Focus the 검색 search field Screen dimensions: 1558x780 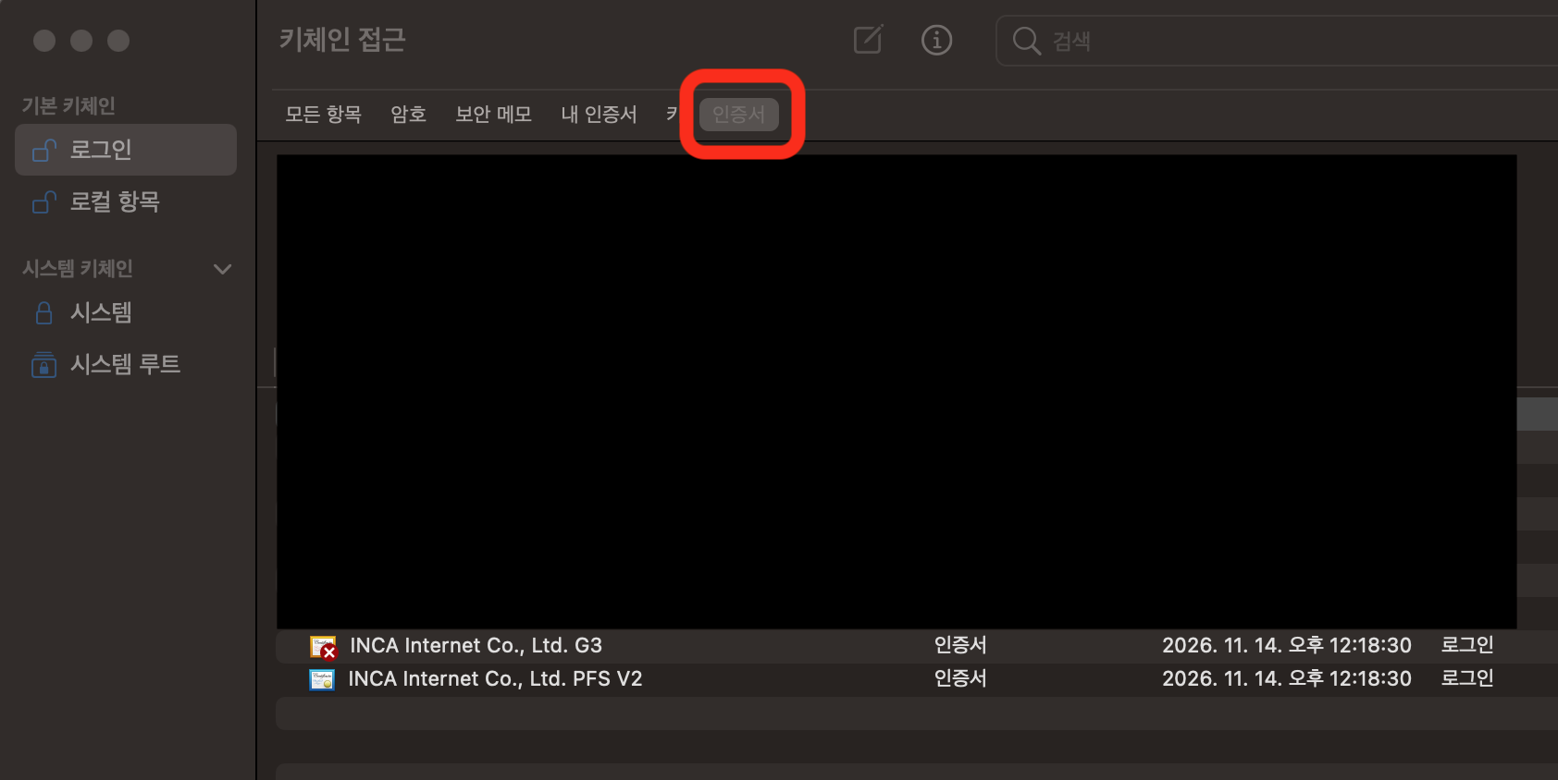pos(1277,41)
